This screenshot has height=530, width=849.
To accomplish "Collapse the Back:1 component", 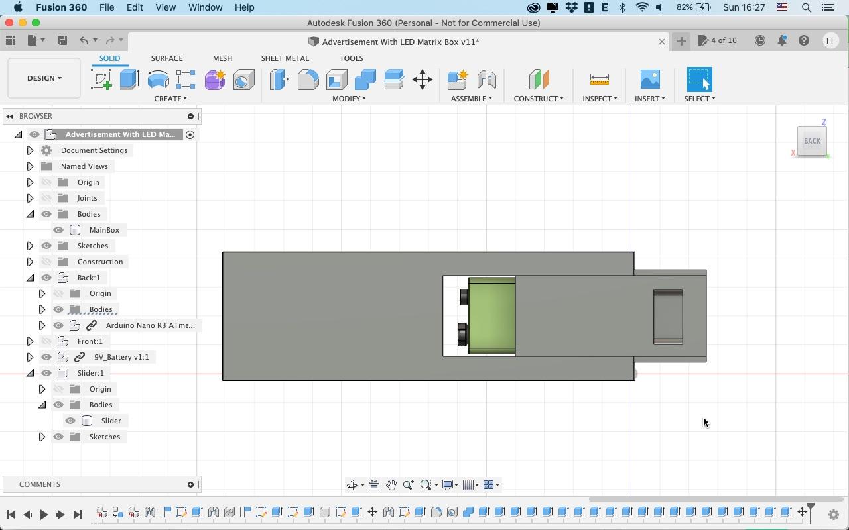I will pos(30,278).
